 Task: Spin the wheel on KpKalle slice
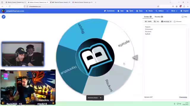tap(124, 44)
